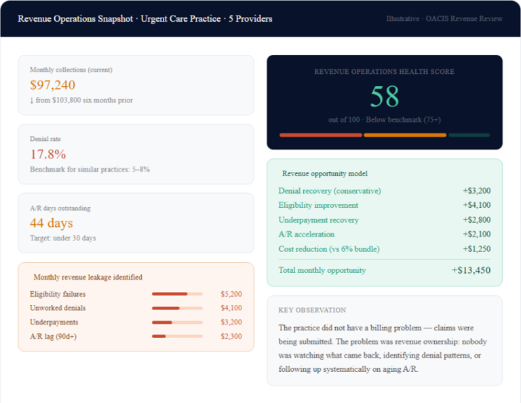
Task: Click the 'A/R lag (90d+)' row label
Action: point(53,337)
